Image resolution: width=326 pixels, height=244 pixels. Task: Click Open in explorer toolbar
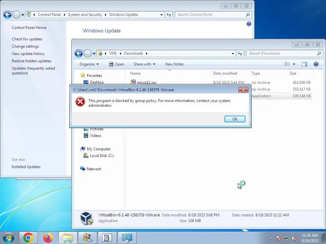pos(117,64)
